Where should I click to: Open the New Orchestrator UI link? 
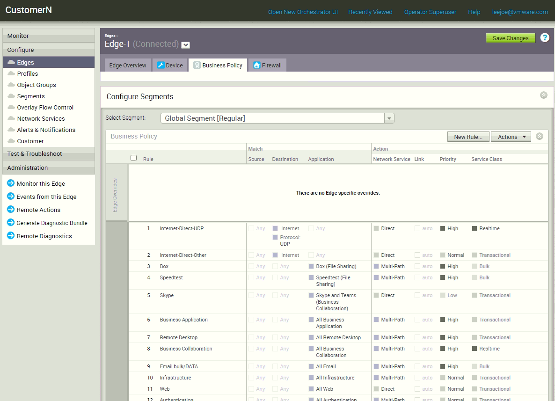[303, 12]
